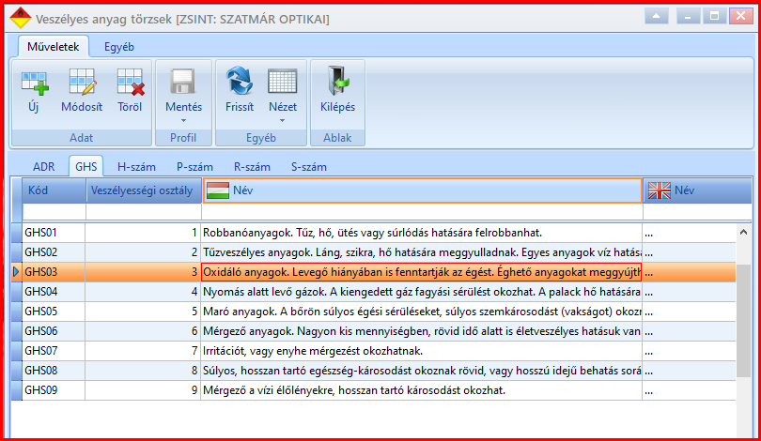Sort by Veszélyességi osztály column header

pyautogui.click(x=144, y=190)
